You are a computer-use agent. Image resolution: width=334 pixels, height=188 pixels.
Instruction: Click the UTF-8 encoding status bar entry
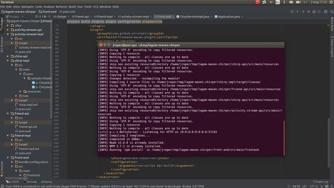point(314,186)
